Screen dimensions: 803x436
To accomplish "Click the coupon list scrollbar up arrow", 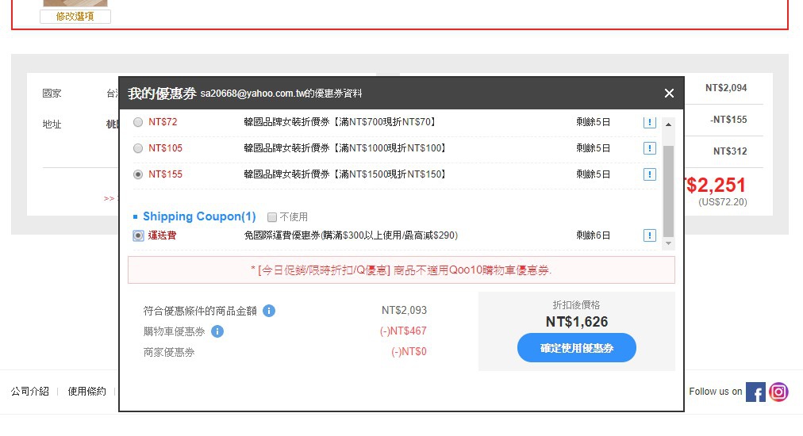I will point(668,124).
